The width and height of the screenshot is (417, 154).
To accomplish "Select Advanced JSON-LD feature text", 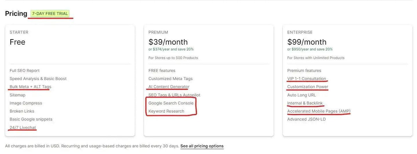I will pos(306,119).
